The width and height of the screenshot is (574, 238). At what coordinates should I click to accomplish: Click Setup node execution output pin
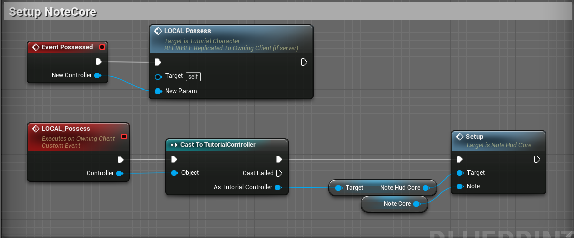[537, 159]
